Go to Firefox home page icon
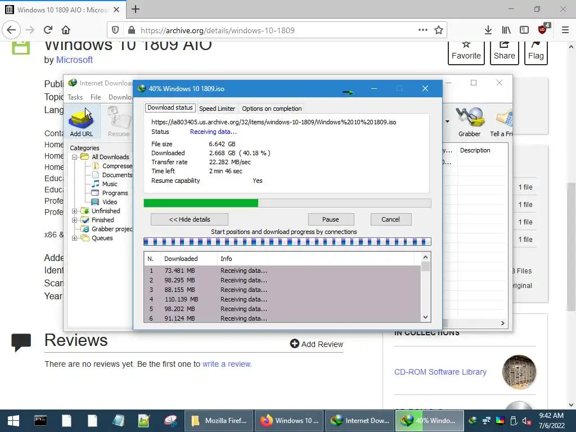Image resolution: width=576 pixels, height=432 pixels. pyautogui.click(x=66, y=30)
